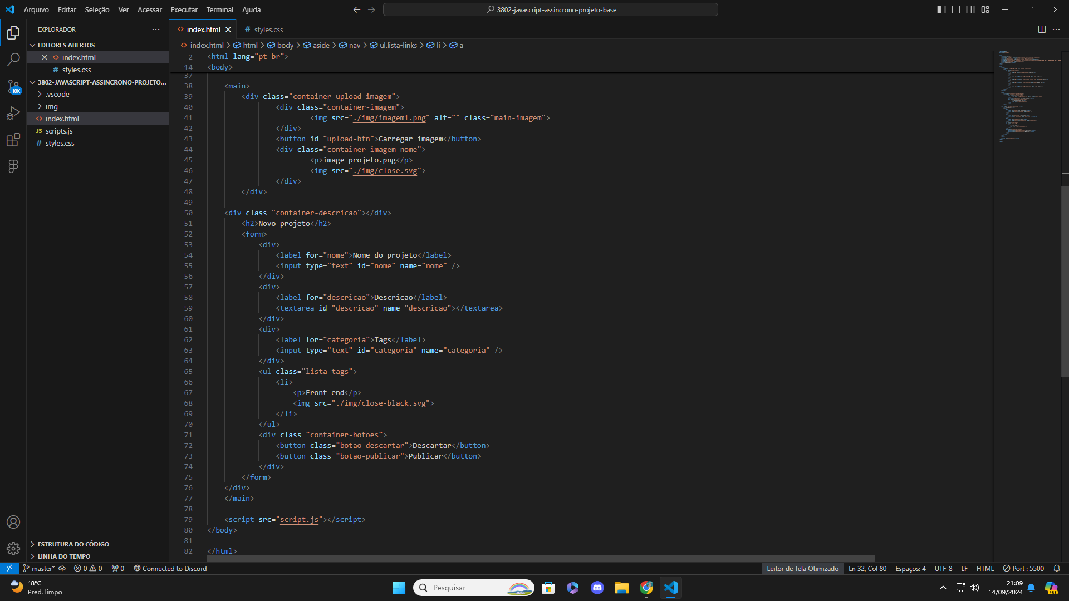Viewport: 1069px width, 601px height.
Task: Open editor more actions ellipsis
Action: (1056, 29)
